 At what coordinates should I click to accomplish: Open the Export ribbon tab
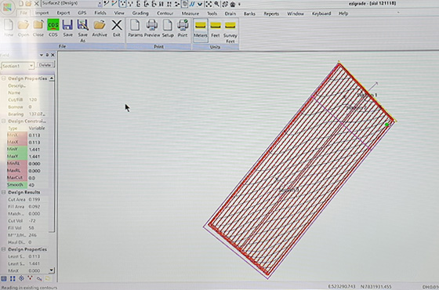point(63,13)
